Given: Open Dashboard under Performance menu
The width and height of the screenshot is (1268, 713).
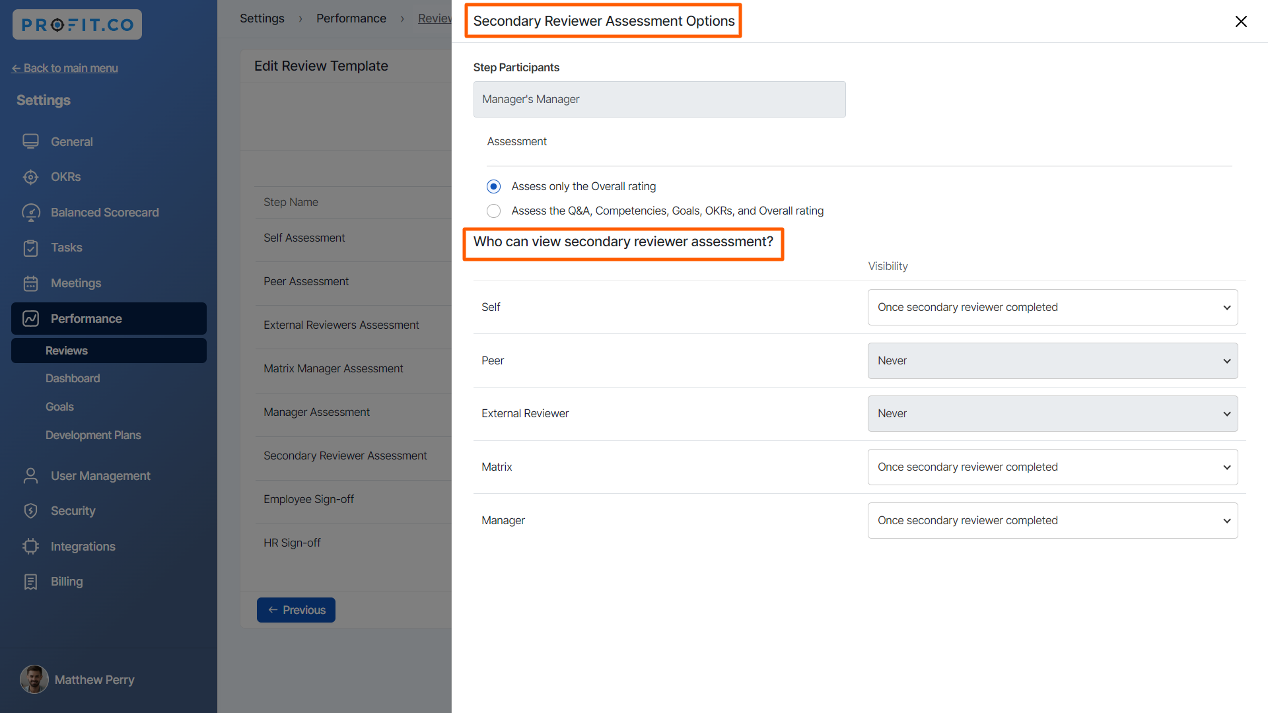Looking at the screenshot, I should [73, 378].
